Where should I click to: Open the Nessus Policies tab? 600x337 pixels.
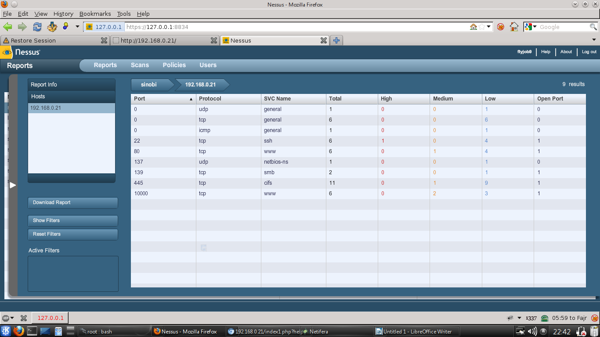pyautogui.click(x=174, y=65)
